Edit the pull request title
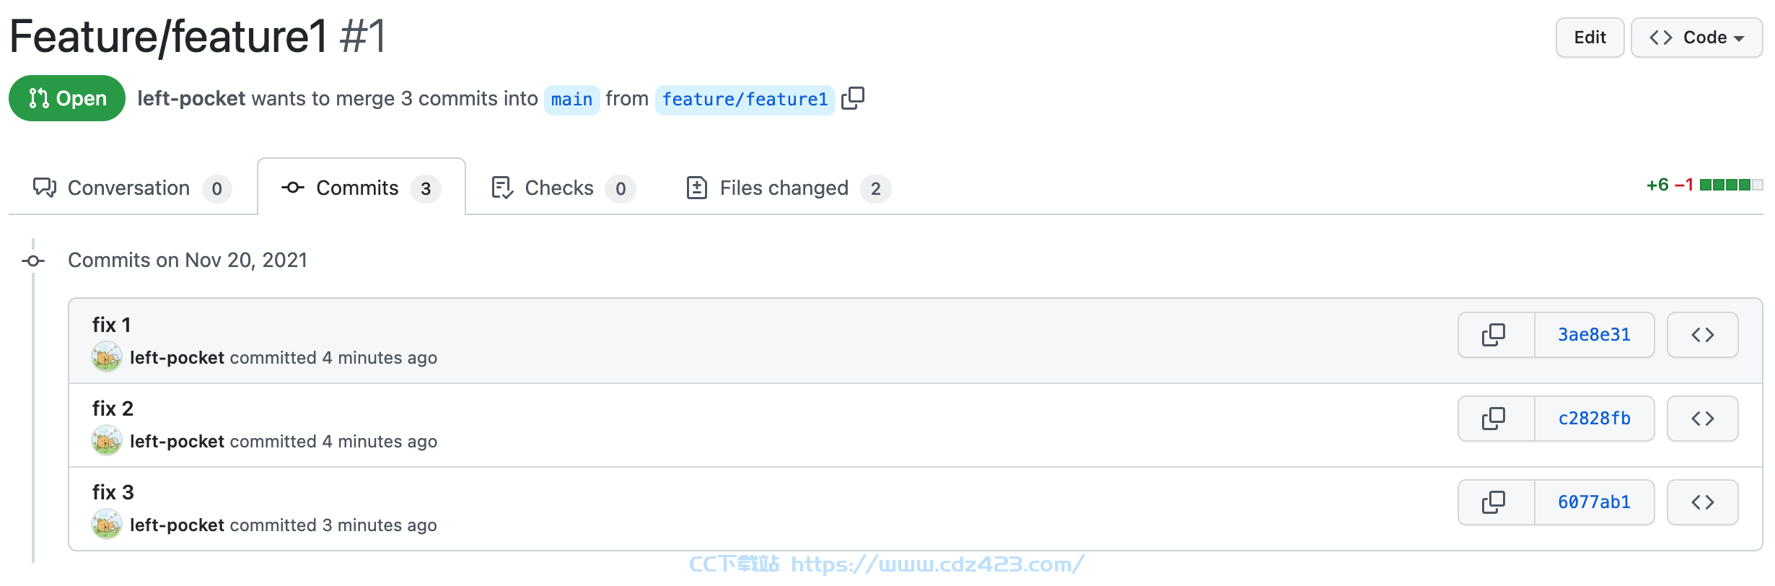Viewport: 1775px width, 586px height. click(1590, 38)
